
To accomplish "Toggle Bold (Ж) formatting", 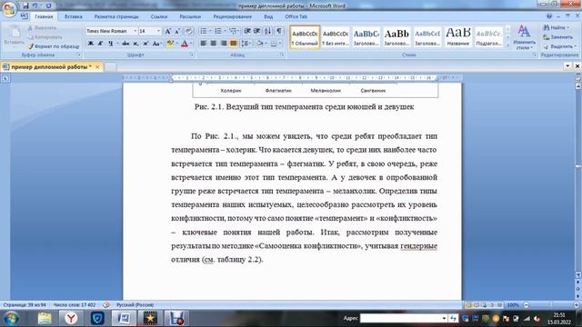I will [91, 44].
